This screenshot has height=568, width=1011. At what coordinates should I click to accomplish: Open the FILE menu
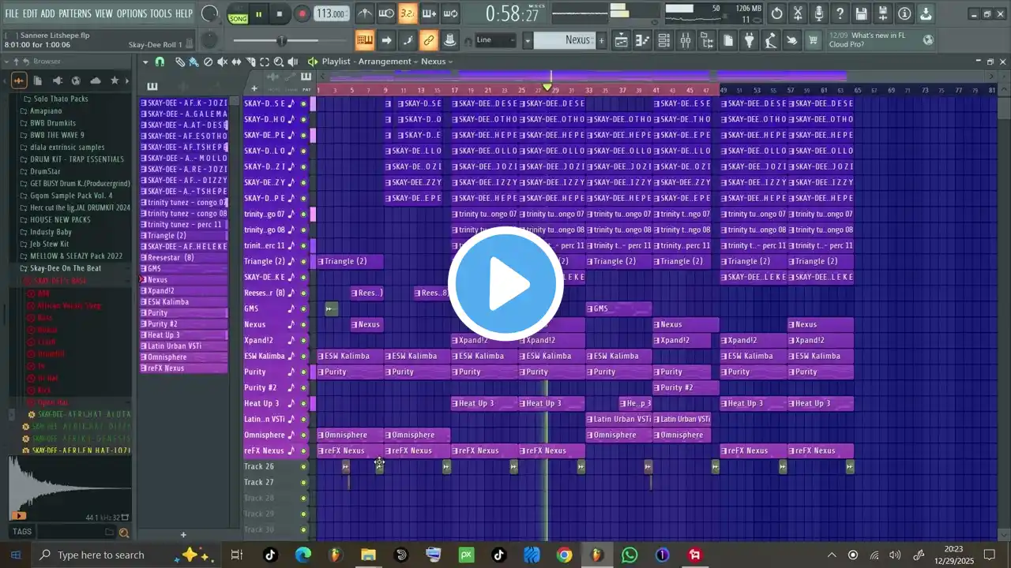12,13
